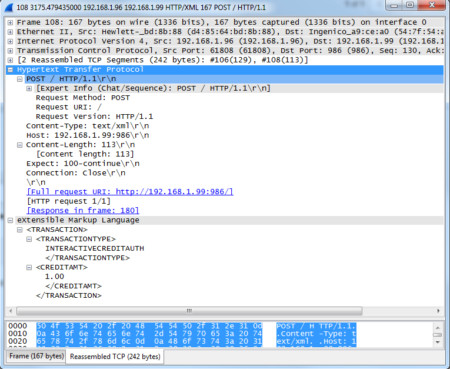
Task: Expand the 2 Reassembled TCP Segments node
Action: 10,60
